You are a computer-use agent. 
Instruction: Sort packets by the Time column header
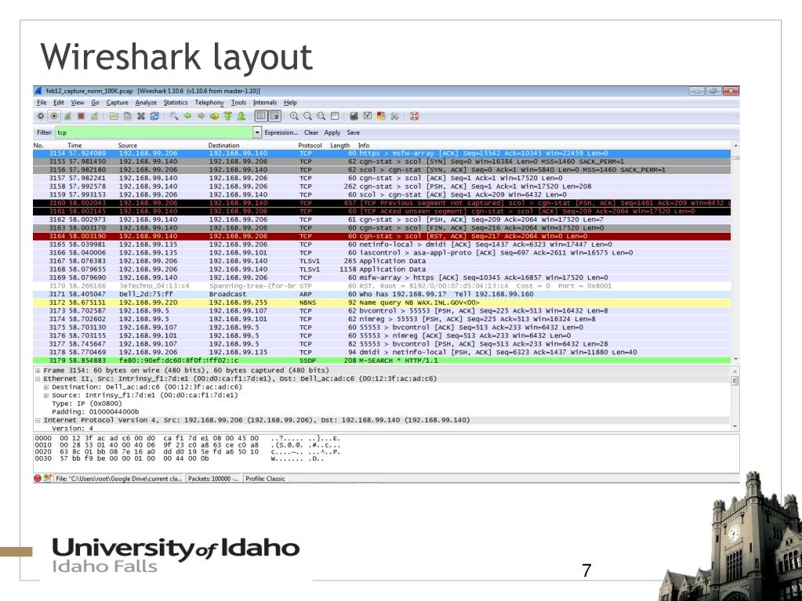pos(74,145)
